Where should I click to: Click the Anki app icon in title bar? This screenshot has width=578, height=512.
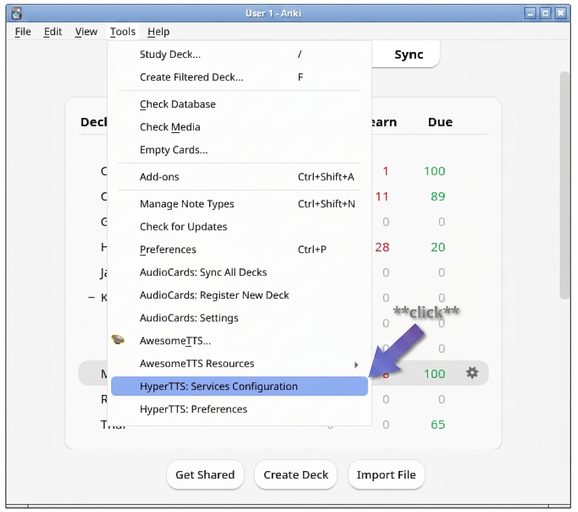16,13
